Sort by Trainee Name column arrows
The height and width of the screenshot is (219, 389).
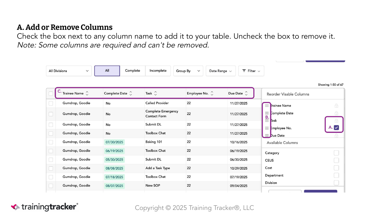87,93
